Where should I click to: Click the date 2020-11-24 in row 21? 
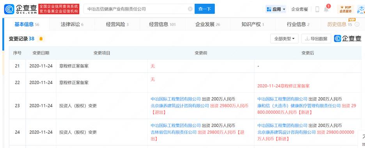(x=41, y=66)
